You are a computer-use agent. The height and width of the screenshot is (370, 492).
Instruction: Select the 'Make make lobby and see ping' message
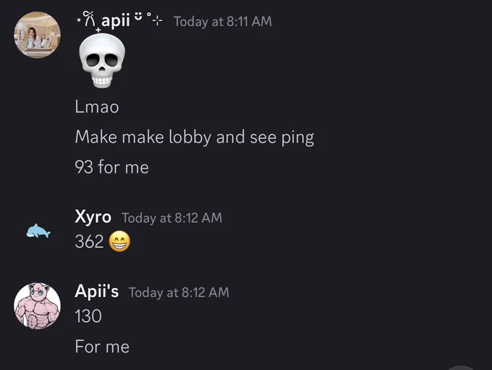[195, 138]
